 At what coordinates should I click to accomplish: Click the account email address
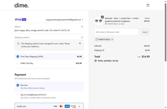63,20
